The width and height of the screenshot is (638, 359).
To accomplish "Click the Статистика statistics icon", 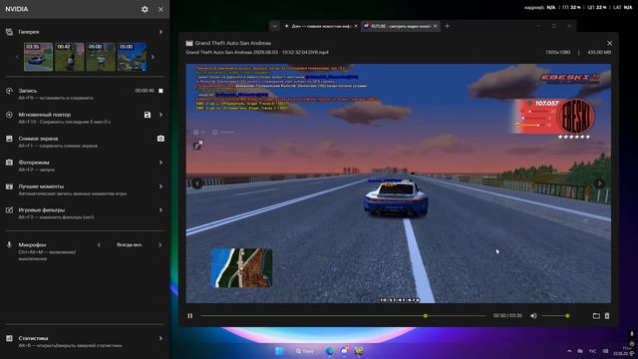I will pos(9,338).
